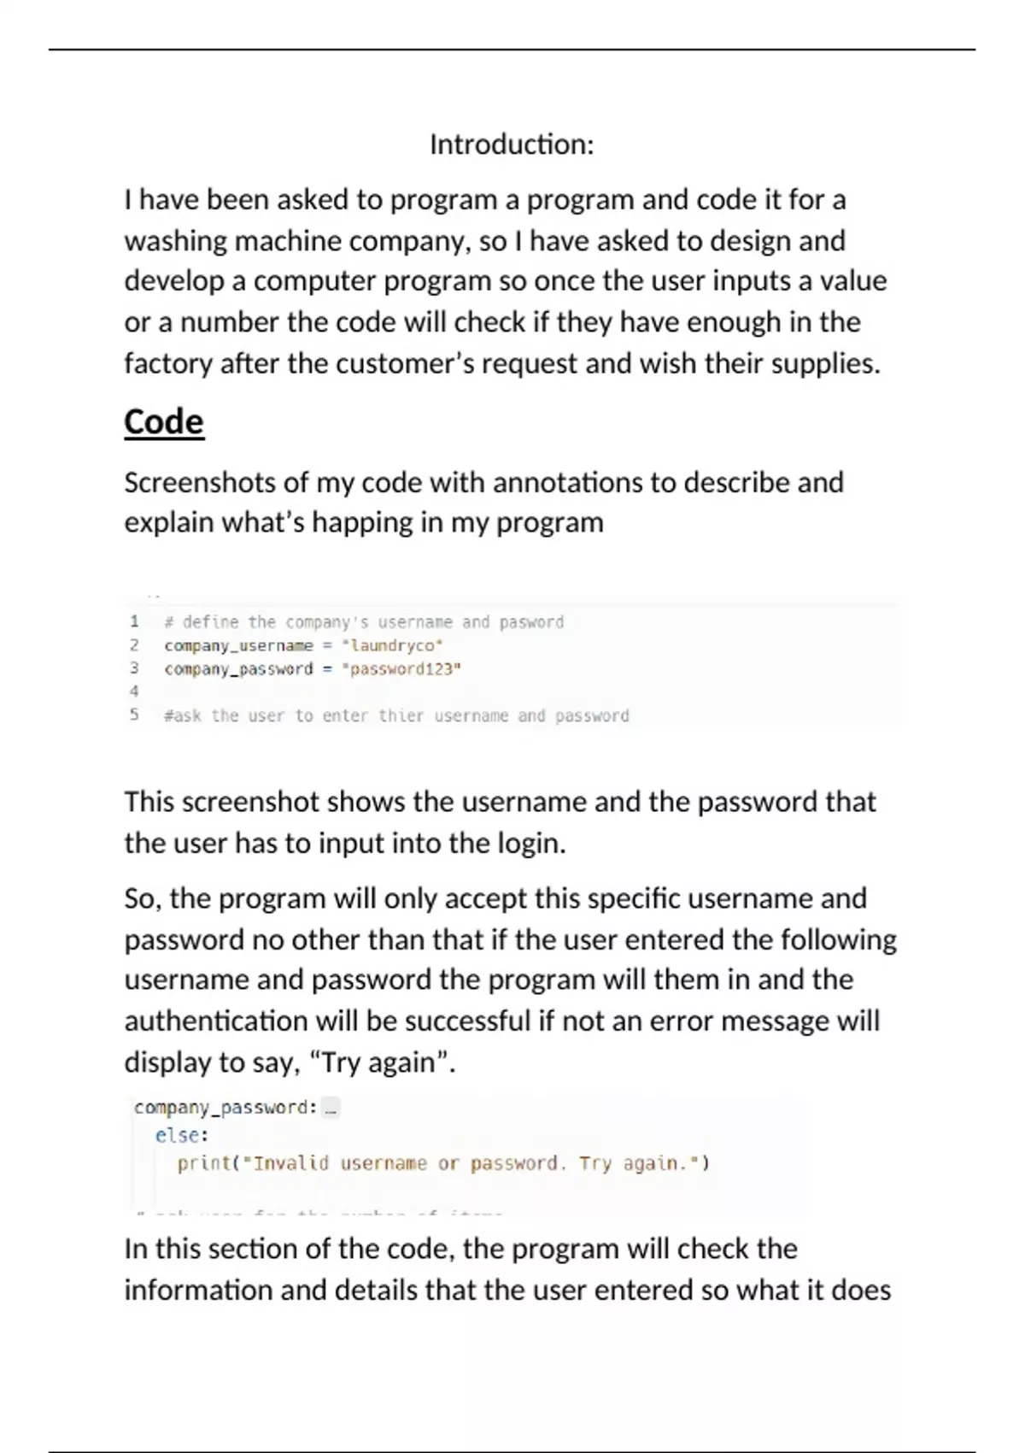Expand the folded code ellipsis after company_password:
This screenshot has width=1025, height=1453.
[331, 1109]
